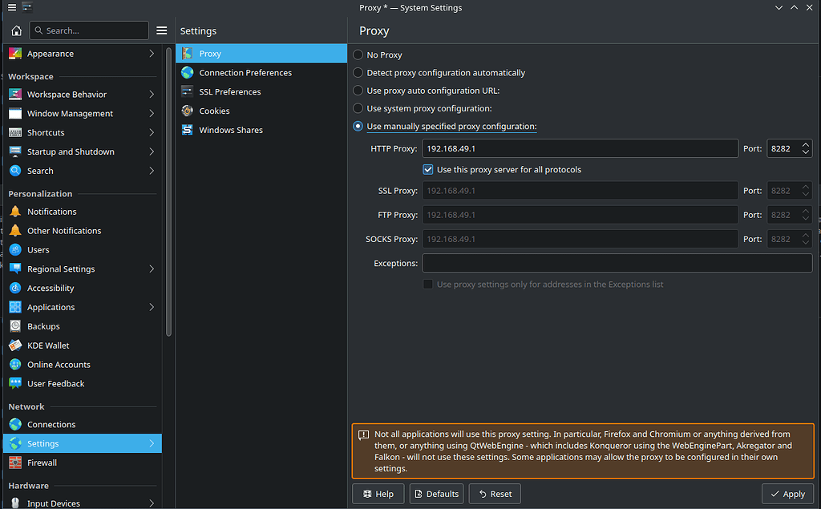The height and width of the screenshot is (509, 821).
Task: Open the Online Accounts settings entry
Action: click(59, 365)
